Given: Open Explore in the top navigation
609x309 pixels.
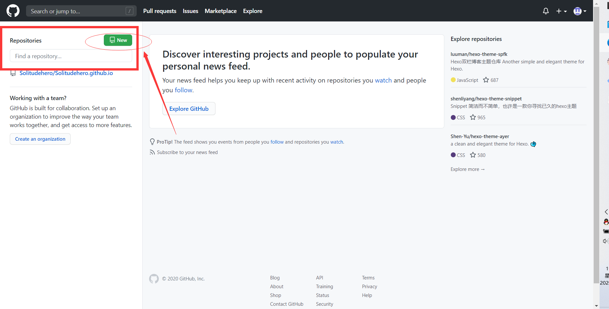Looking at the screenshot, I should click(253, 11).
